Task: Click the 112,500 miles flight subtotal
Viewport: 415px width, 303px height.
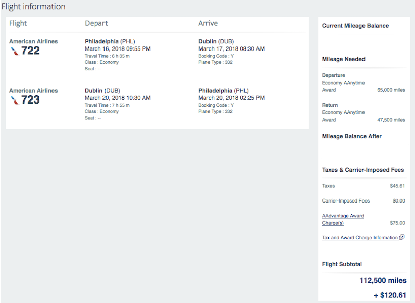Action: [383, 281]
